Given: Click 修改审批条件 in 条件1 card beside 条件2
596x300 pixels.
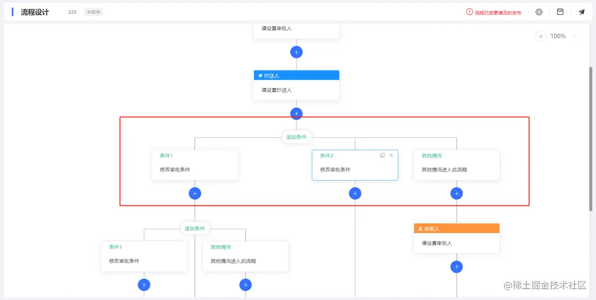Looking at the screenshot, I should (175, 169).
